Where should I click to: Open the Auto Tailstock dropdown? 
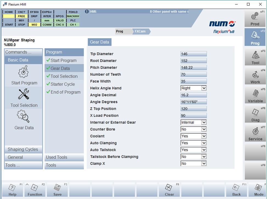(x=204, y=150)
